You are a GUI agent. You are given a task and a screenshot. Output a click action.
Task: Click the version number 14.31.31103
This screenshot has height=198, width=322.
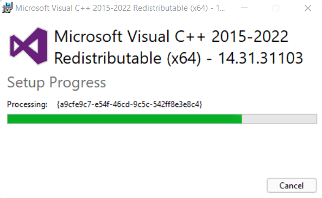point(260,58)
